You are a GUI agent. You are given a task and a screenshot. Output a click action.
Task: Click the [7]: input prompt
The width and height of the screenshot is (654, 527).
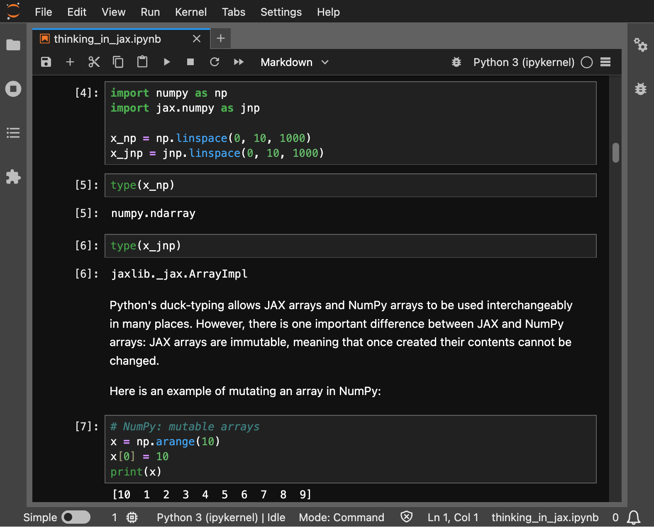tap(87, 426)
